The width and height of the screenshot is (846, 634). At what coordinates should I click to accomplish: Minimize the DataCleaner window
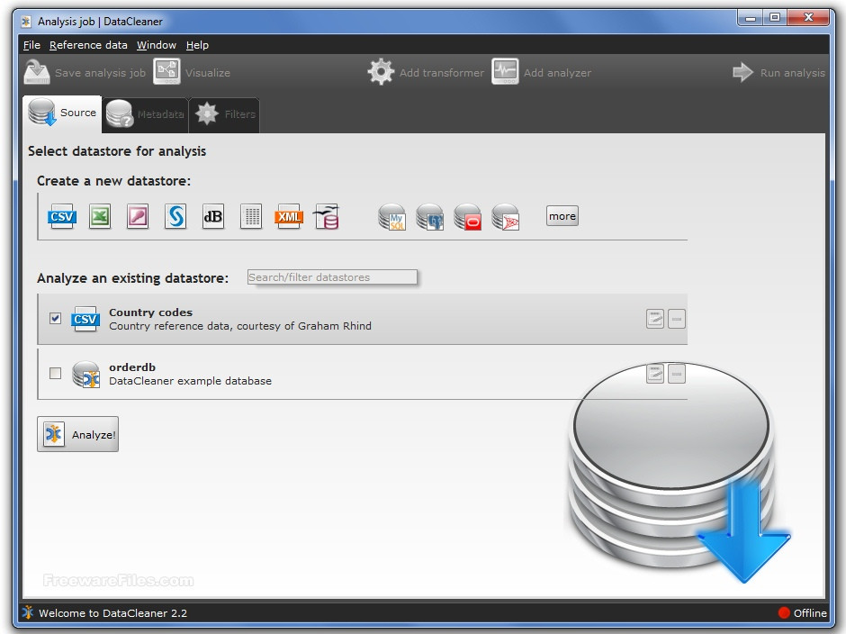click(750, 18)
